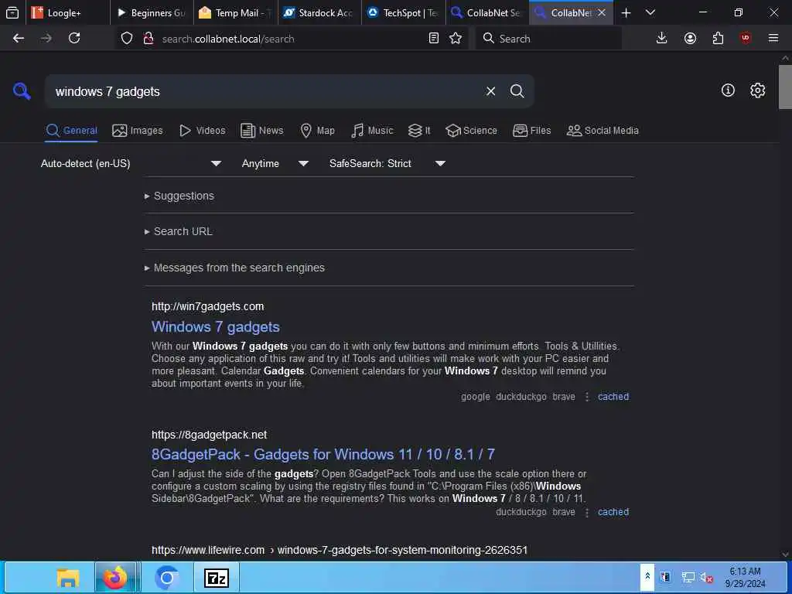Expand Messages from the search engines
This screenshot has width=792, height=594.
[234, 268]
